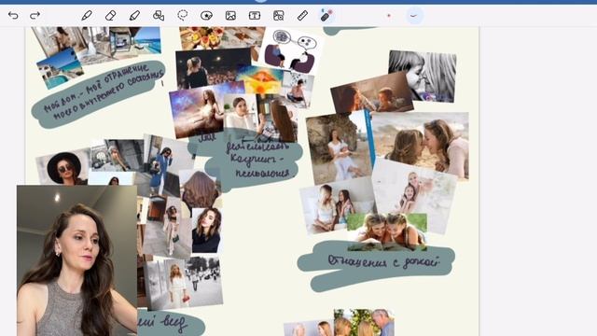
Task: Choose the red dot laser mode
Action: [389, 16]
